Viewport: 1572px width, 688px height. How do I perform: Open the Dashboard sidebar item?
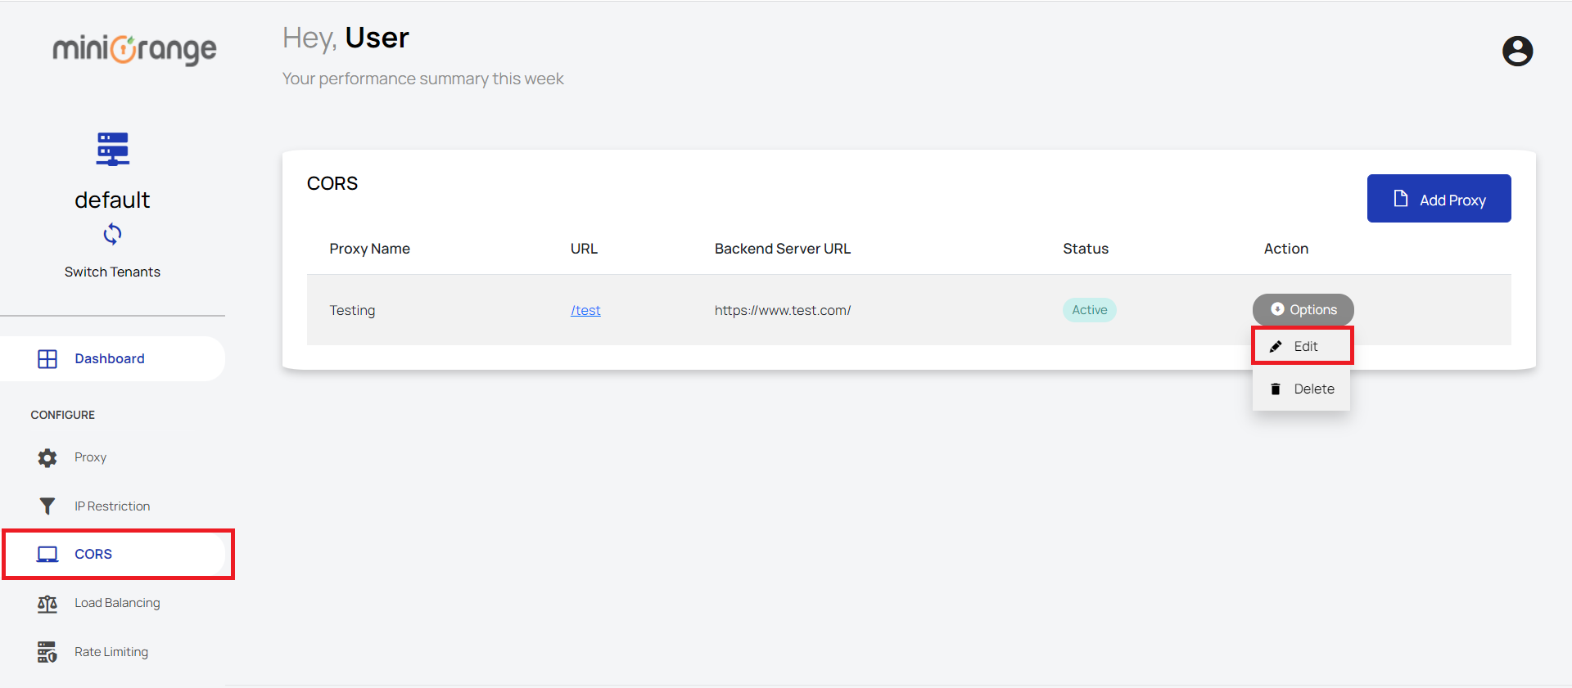(110, 359)
